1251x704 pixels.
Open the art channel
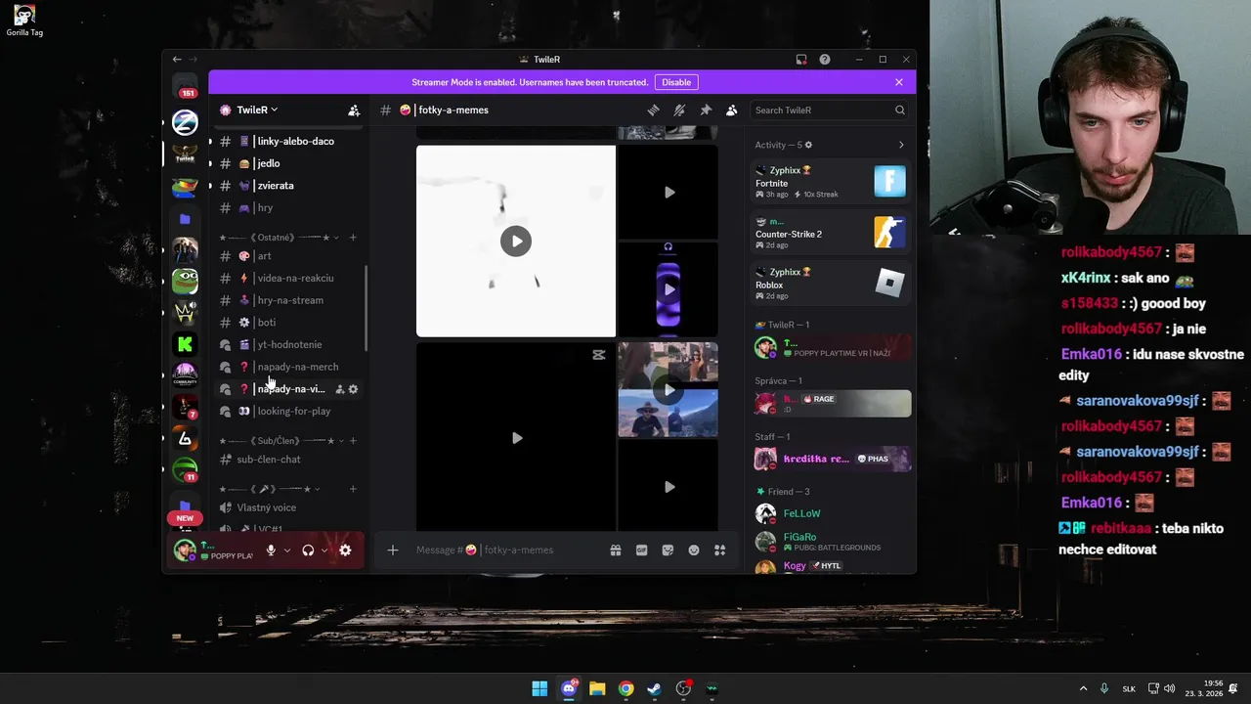(288, 256)
